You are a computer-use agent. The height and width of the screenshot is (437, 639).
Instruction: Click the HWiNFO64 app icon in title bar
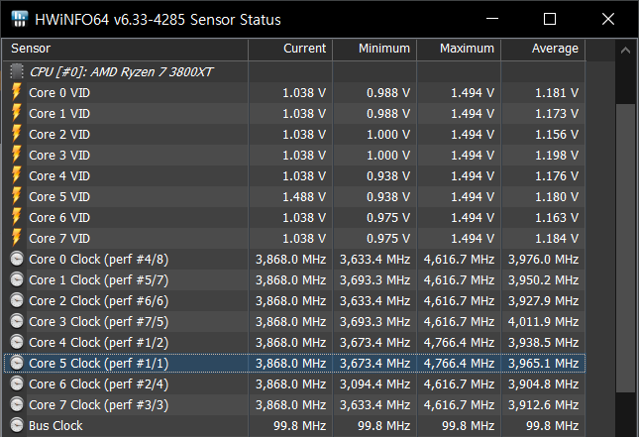(x=19, y=19)
